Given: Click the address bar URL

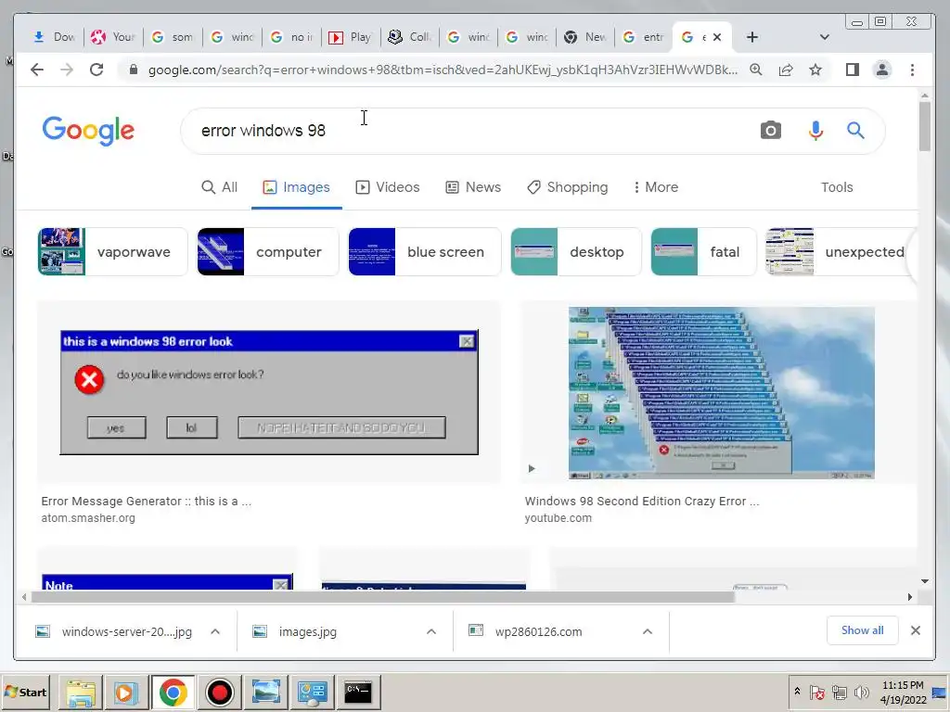Looking at the screenshot, I should [443, 70].
